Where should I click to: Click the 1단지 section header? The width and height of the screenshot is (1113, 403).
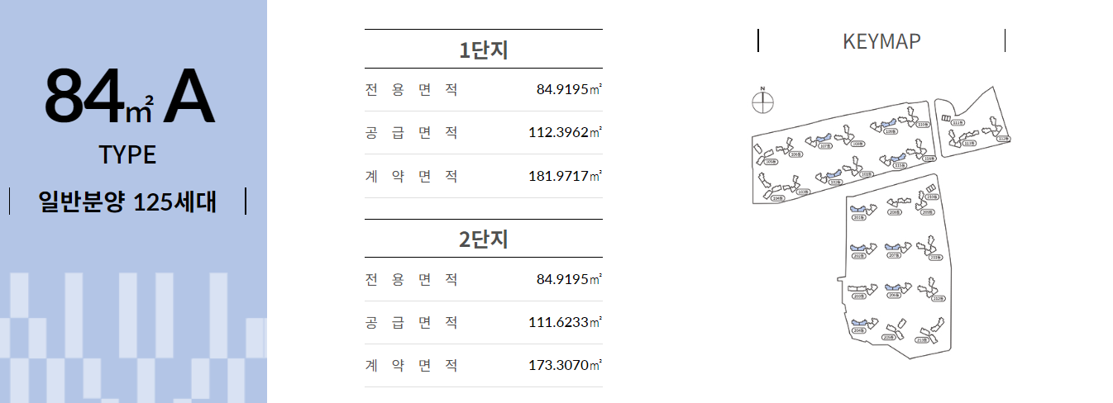(x=484, y=50)
